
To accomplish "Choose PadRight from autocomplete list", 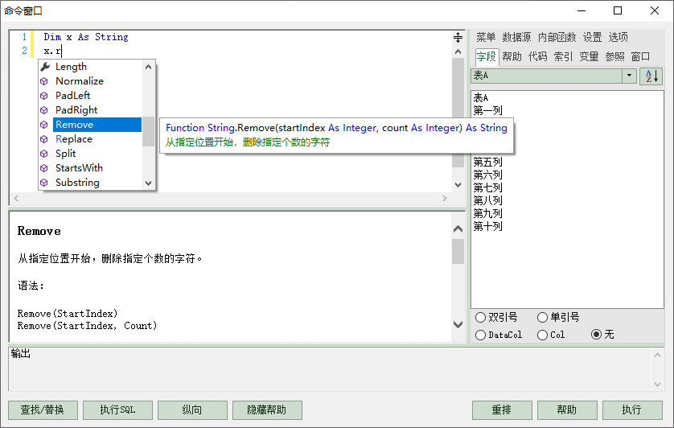I will tap(76, 110).
